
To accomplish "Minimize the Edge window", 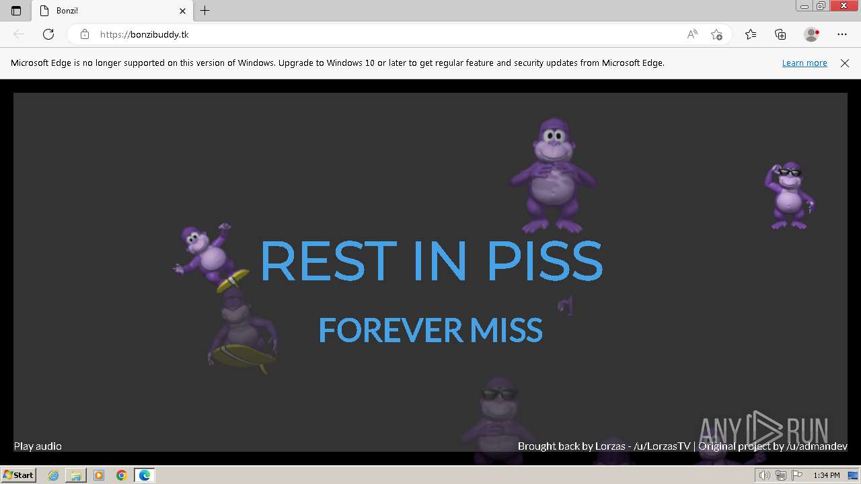I will (x=804, y=6).
